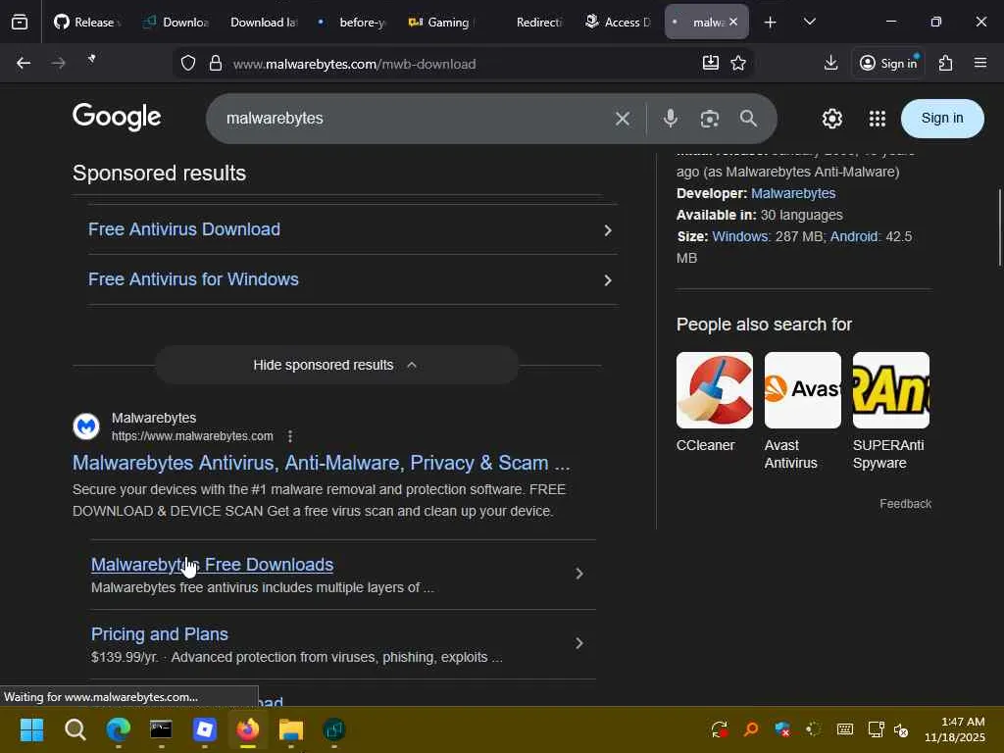Open Free Antivirus Download sponsored link
The image size is (1004, 753).
click(x=184, y=229)
